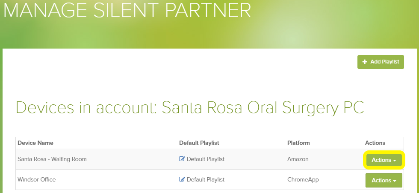This screenshot has height=193, width=419.
Task: Click the Amazon platform cell
Action: coord(298,159)
